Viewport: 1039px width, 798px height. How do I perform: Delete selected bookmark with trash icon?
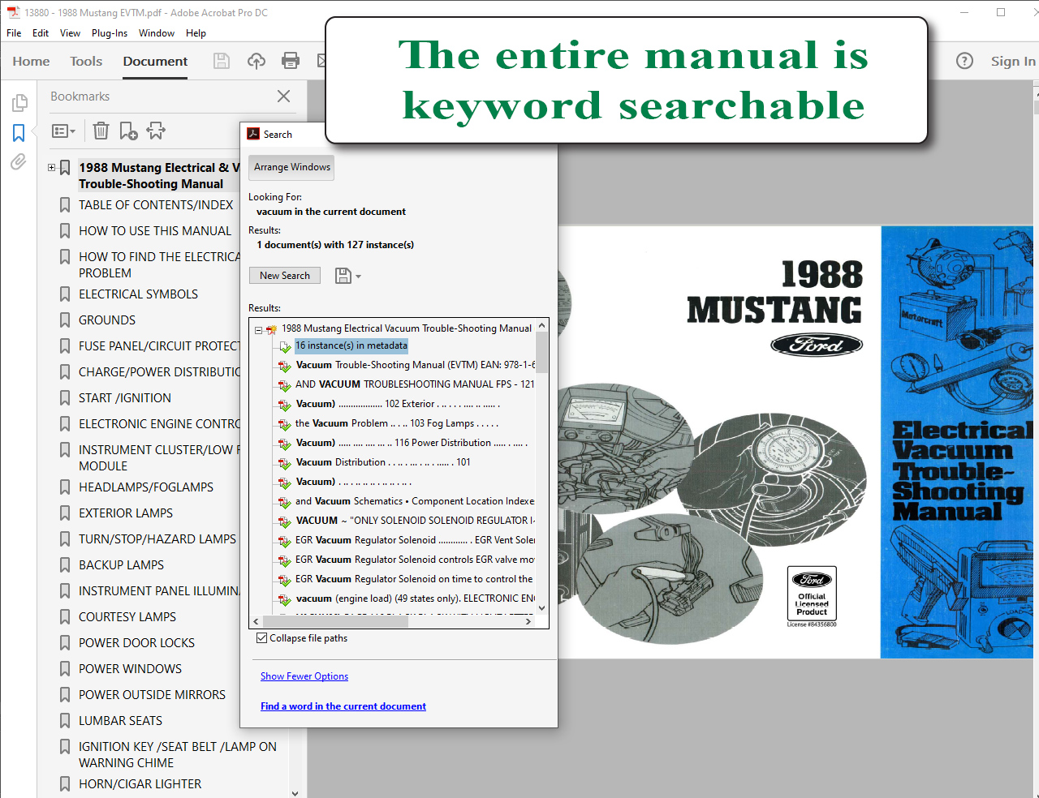click(x=101, y=131)
